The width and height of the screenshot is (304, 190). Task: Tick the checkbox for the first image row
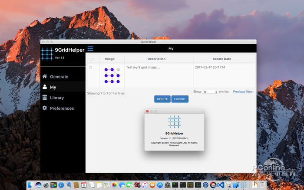(90, 68)
